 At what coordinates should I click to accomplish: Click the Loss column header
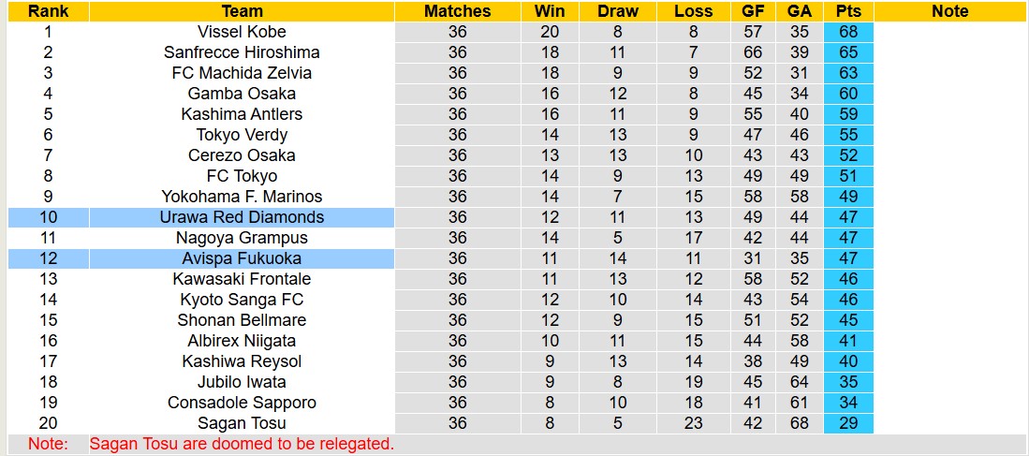point(693,11)
